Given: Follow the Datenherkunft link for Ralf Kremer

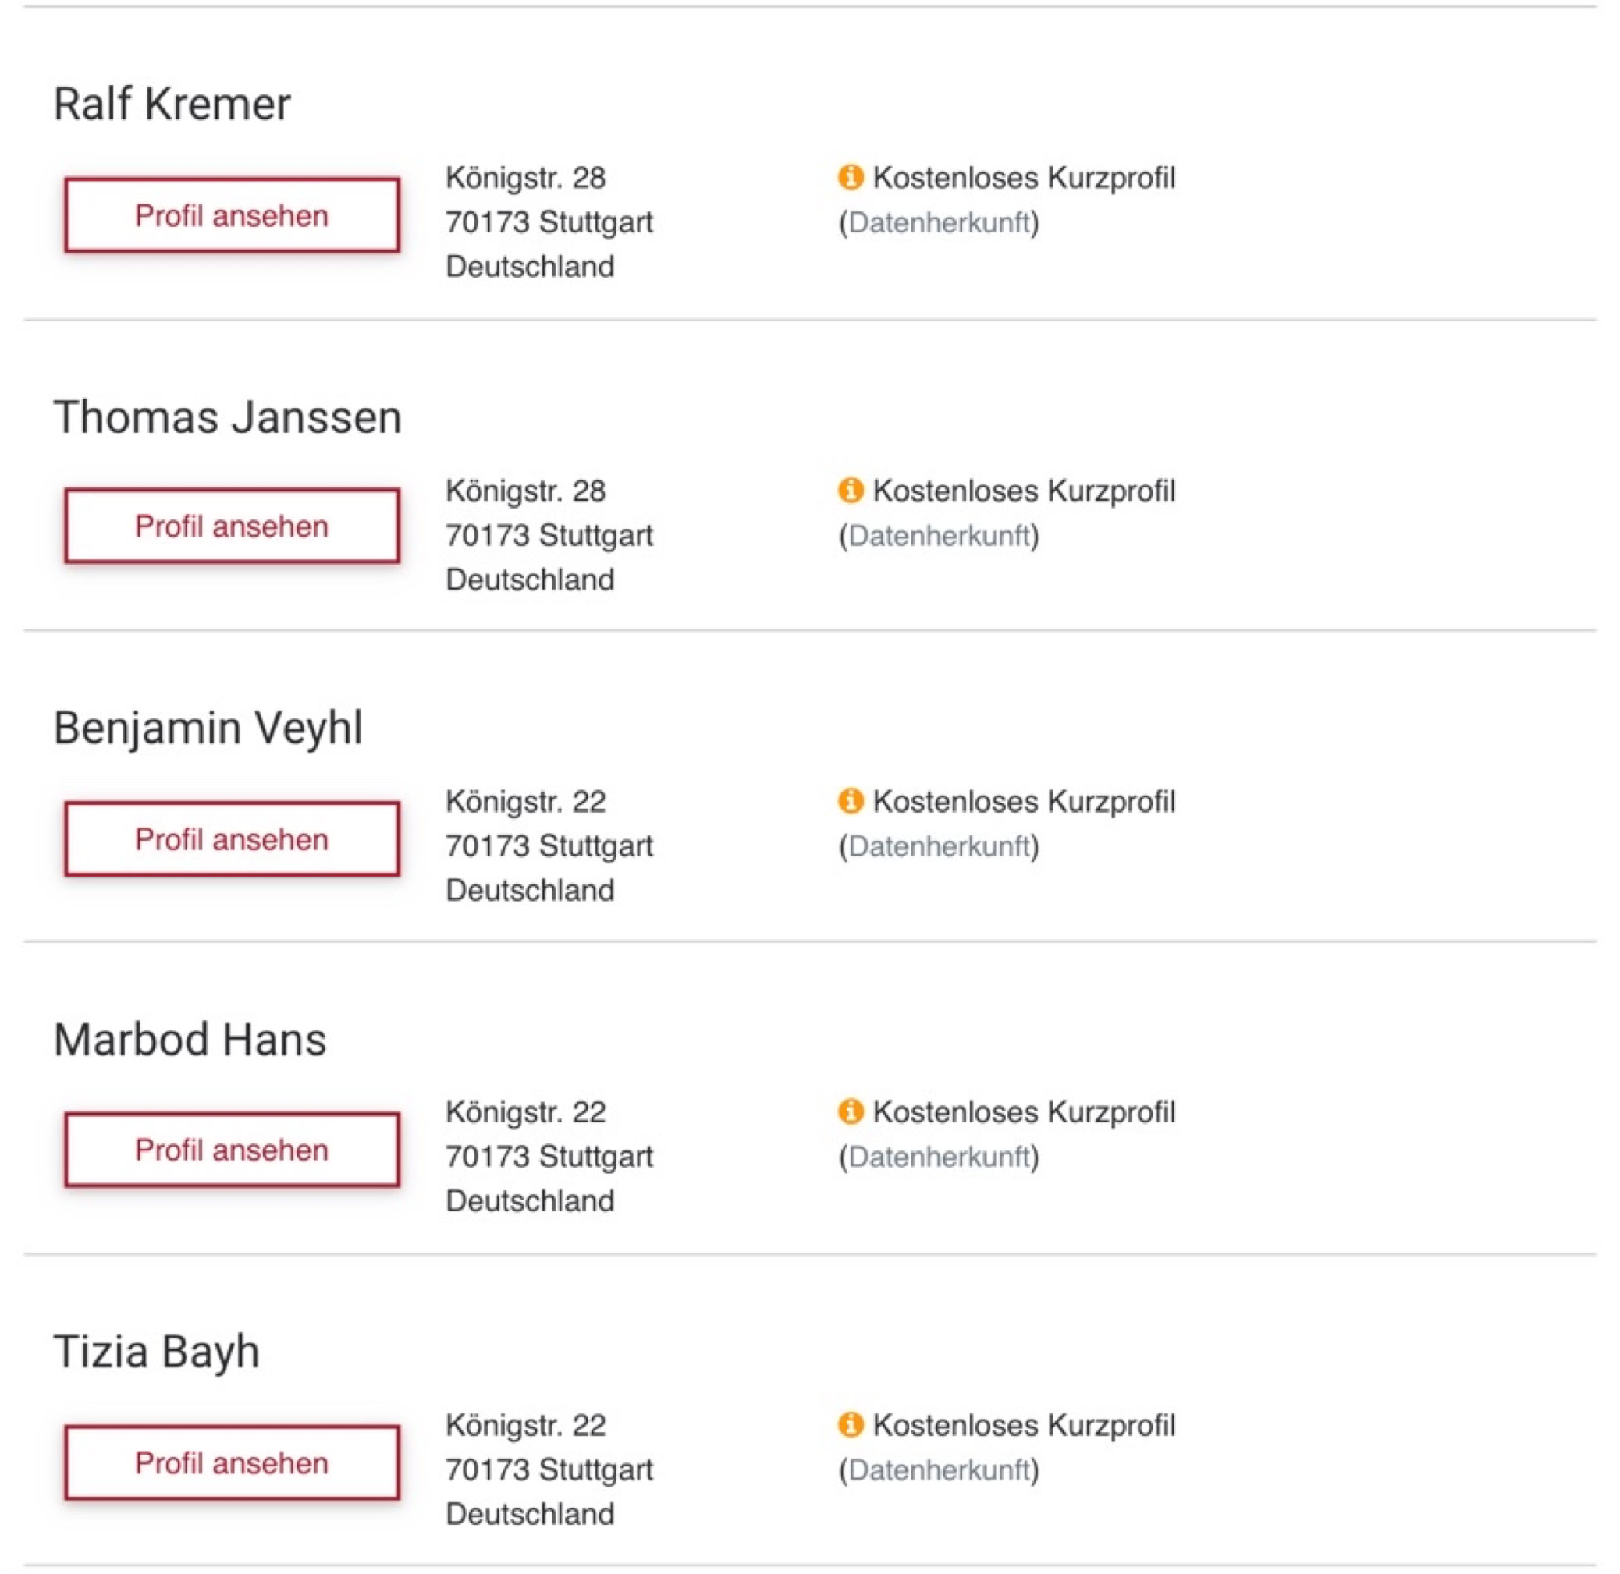Looking at the screenshot, I should 940,222.
